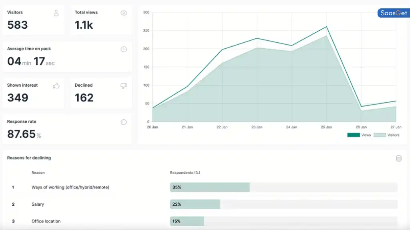Click the speech bubble icon in Response rate card
Screen dimensions: 410x230
pyautogui.click(x=124, y=122)
